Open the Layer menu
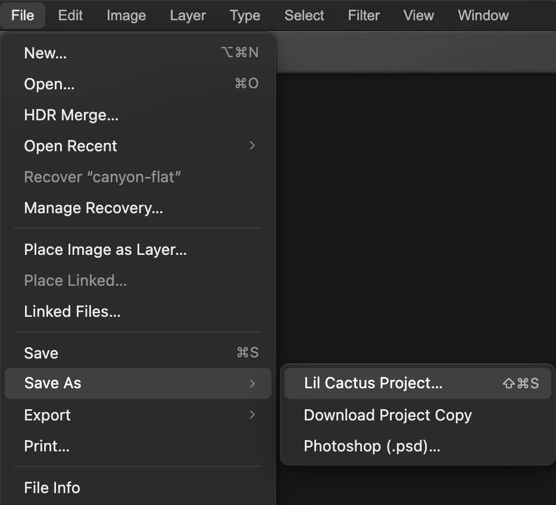 point(188,15)
